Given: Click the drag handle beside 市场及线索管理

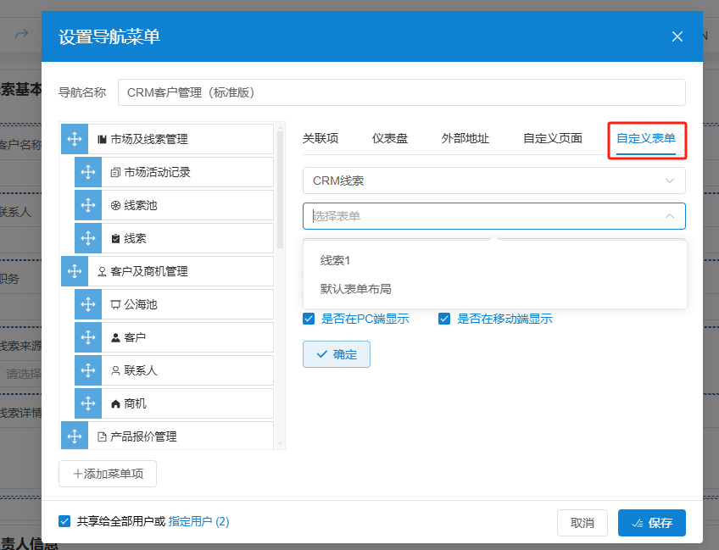Looking at the screenshot, I should click(75, 139).
